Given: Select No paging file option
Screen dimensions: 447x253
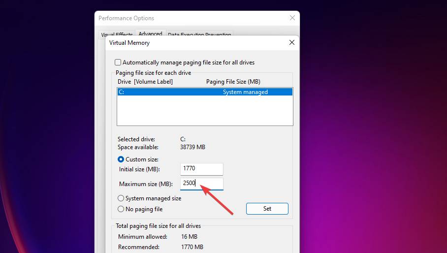Looking at the screenshot, I should pos(121,209).
